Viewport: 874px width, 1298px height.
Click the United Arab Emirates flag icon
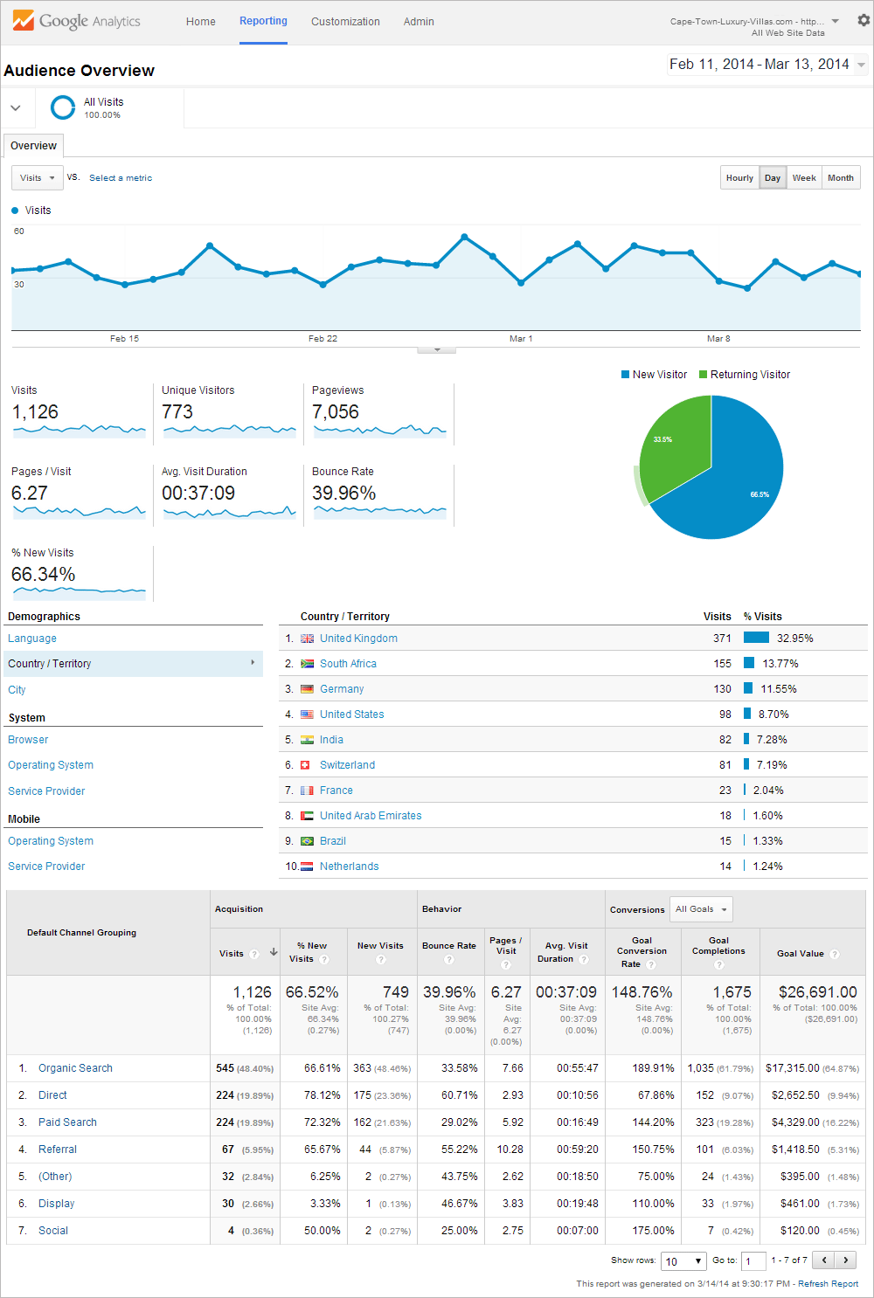tap(307, 816)
